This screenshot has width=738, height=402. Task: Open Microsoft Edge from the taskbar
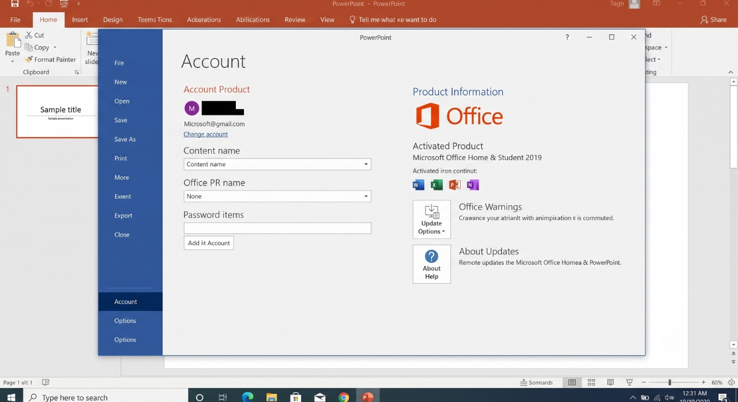click(247, 397)
